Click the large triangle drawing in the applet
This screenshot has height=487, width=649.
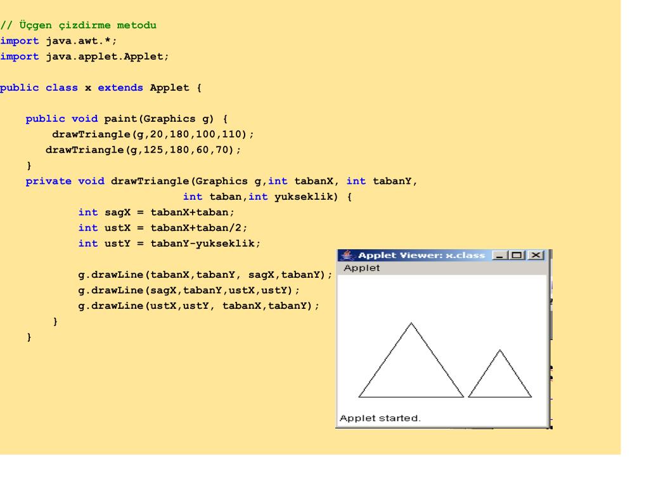tap(411, 360)
